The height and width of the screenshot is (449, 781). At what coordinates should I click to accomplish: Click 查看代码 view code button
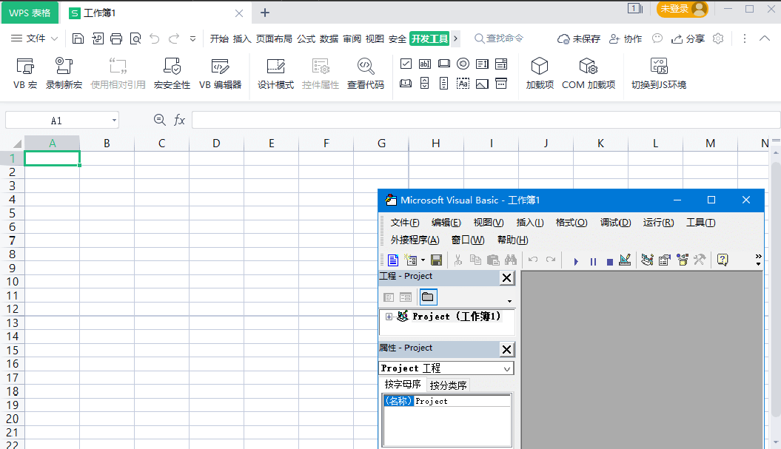(x=366, y=72)
